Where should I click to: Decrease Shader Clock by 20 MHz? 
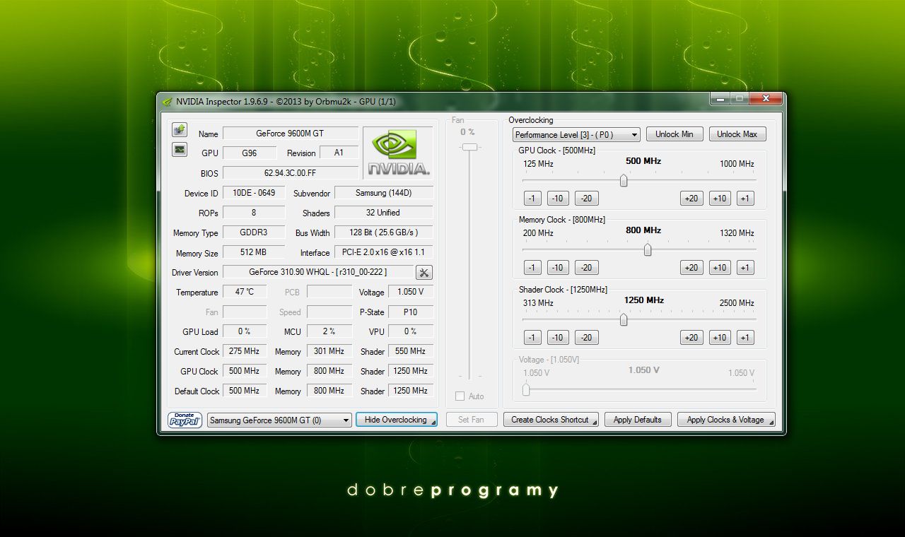click(586, 338)
